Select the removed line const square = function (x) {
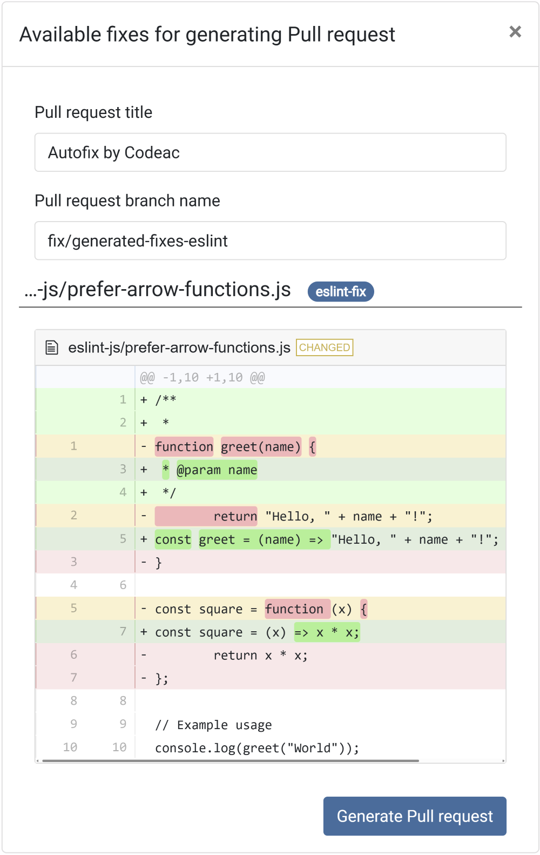Viewport: 540px width, 855px height. (271, 609)
